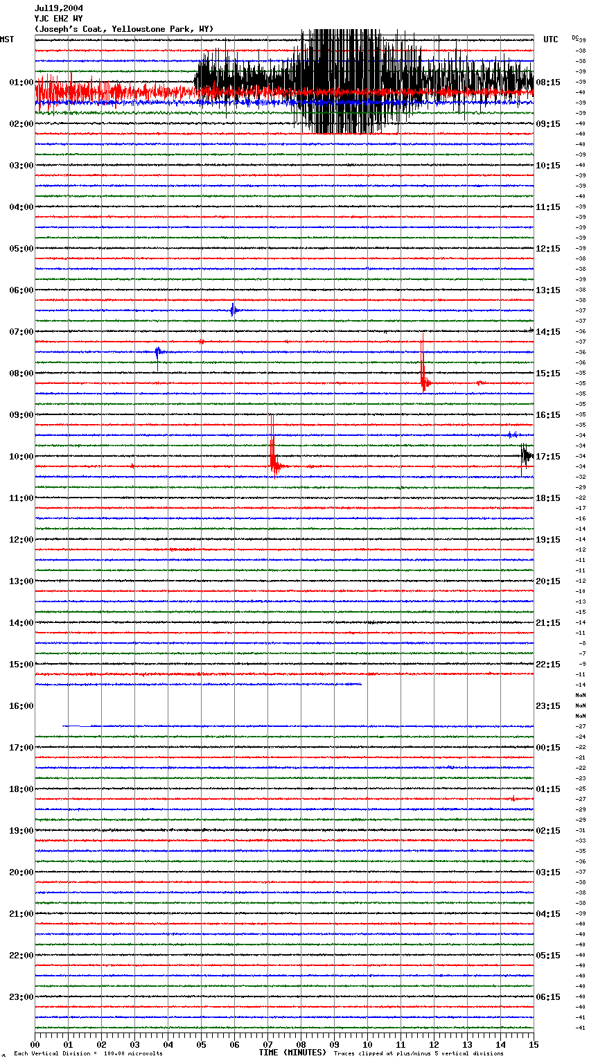This screenshot has height=1063, width=589.
Task: Click the 02:00 MST time label
Action: click(21, 124)
